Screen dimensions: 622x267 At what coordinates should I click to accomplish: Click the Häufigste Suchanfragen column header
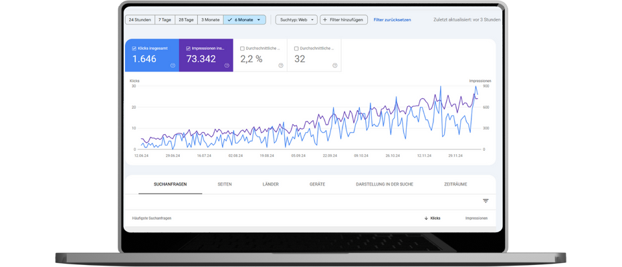pyautogui.click(x=152, y=218)
